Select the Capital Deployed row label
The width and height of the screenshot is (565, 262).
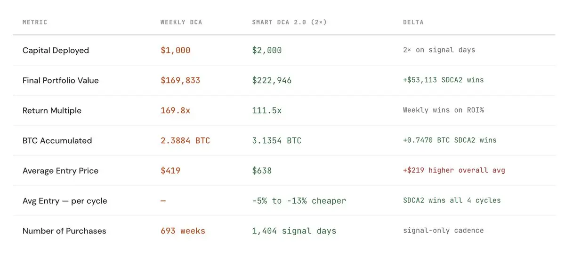56,50
